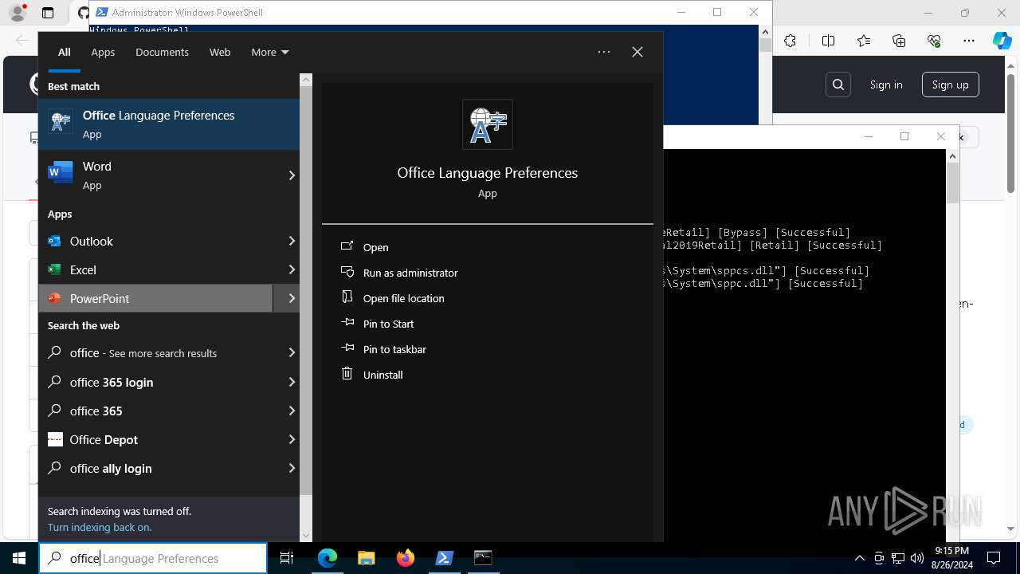Viewport: 1020px width, 574px height.
Task: Open Copilot icon in Edge toolbar
Action: click(1002, 41)
